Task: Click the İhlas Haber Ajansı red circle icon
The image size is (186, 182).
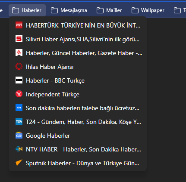Action: tap(19, 66)
